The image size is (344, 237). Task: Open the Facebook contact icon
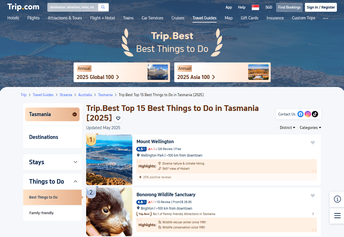coord(300,114)
